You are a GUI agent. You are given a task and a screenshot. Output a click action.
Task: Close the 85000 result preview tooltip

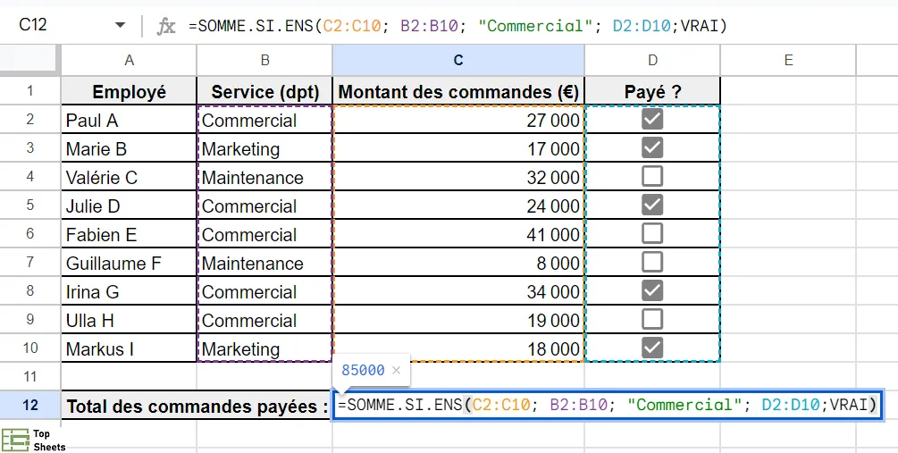coord(396,370)
